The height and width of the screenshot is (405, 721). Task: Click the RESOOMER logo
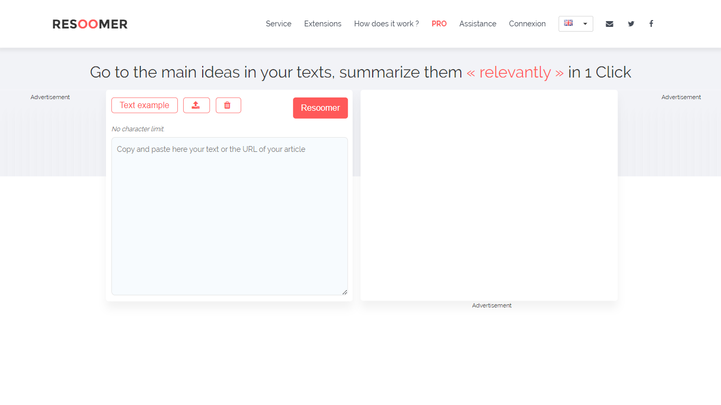click(x=90, y=24)
